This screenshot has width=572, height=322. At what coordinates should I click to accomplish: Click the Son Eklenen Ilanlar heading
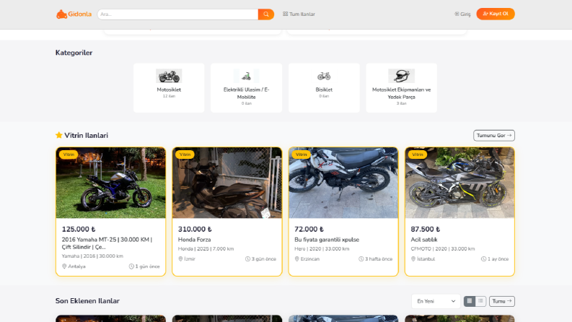point(87,301)
